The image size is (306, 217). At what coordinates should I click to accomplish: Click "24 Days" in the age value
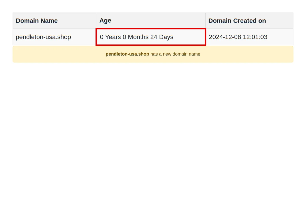pos(162,37)
